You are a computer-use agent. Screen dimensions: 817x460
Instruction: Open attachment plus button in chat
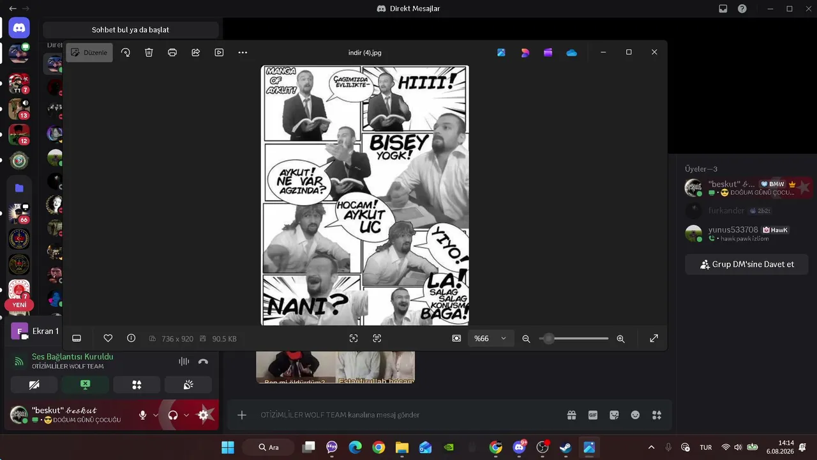tap(242, 415)
